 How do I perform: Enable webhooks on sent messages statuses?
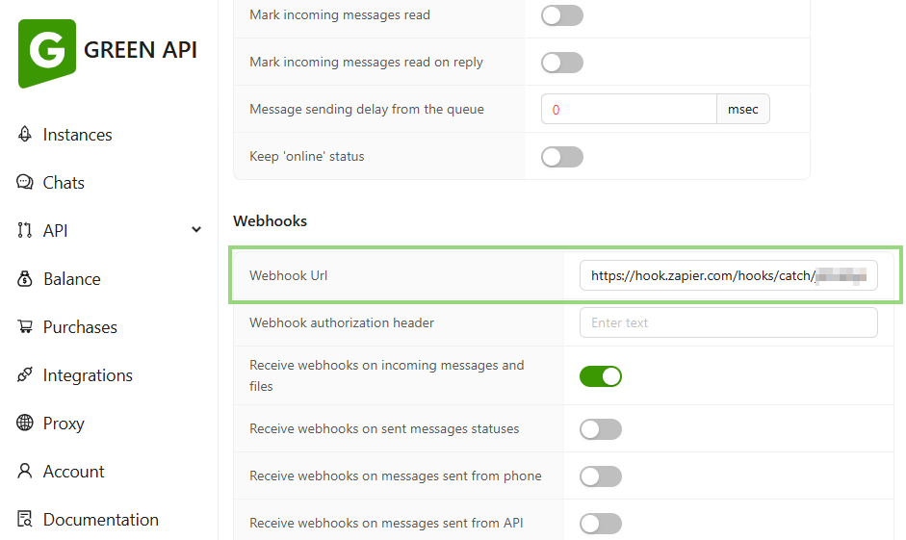coord(601,429)
